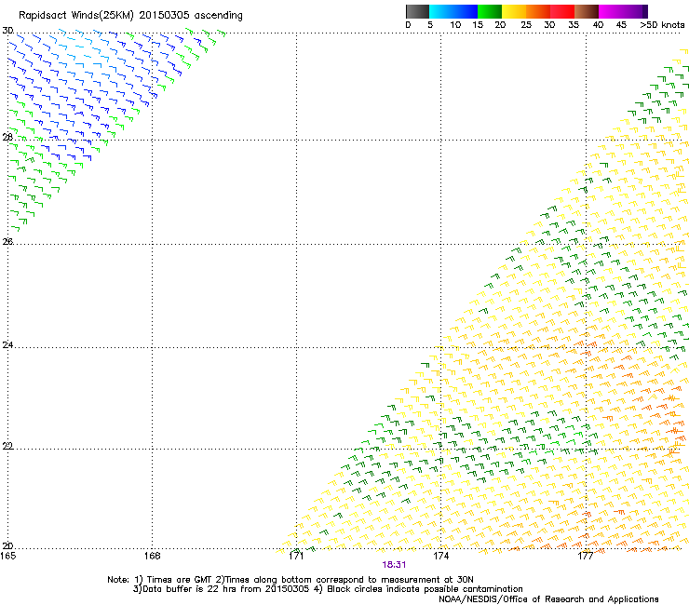Click the legend tick label 0
689x605 pixels.
click(408, 25)
